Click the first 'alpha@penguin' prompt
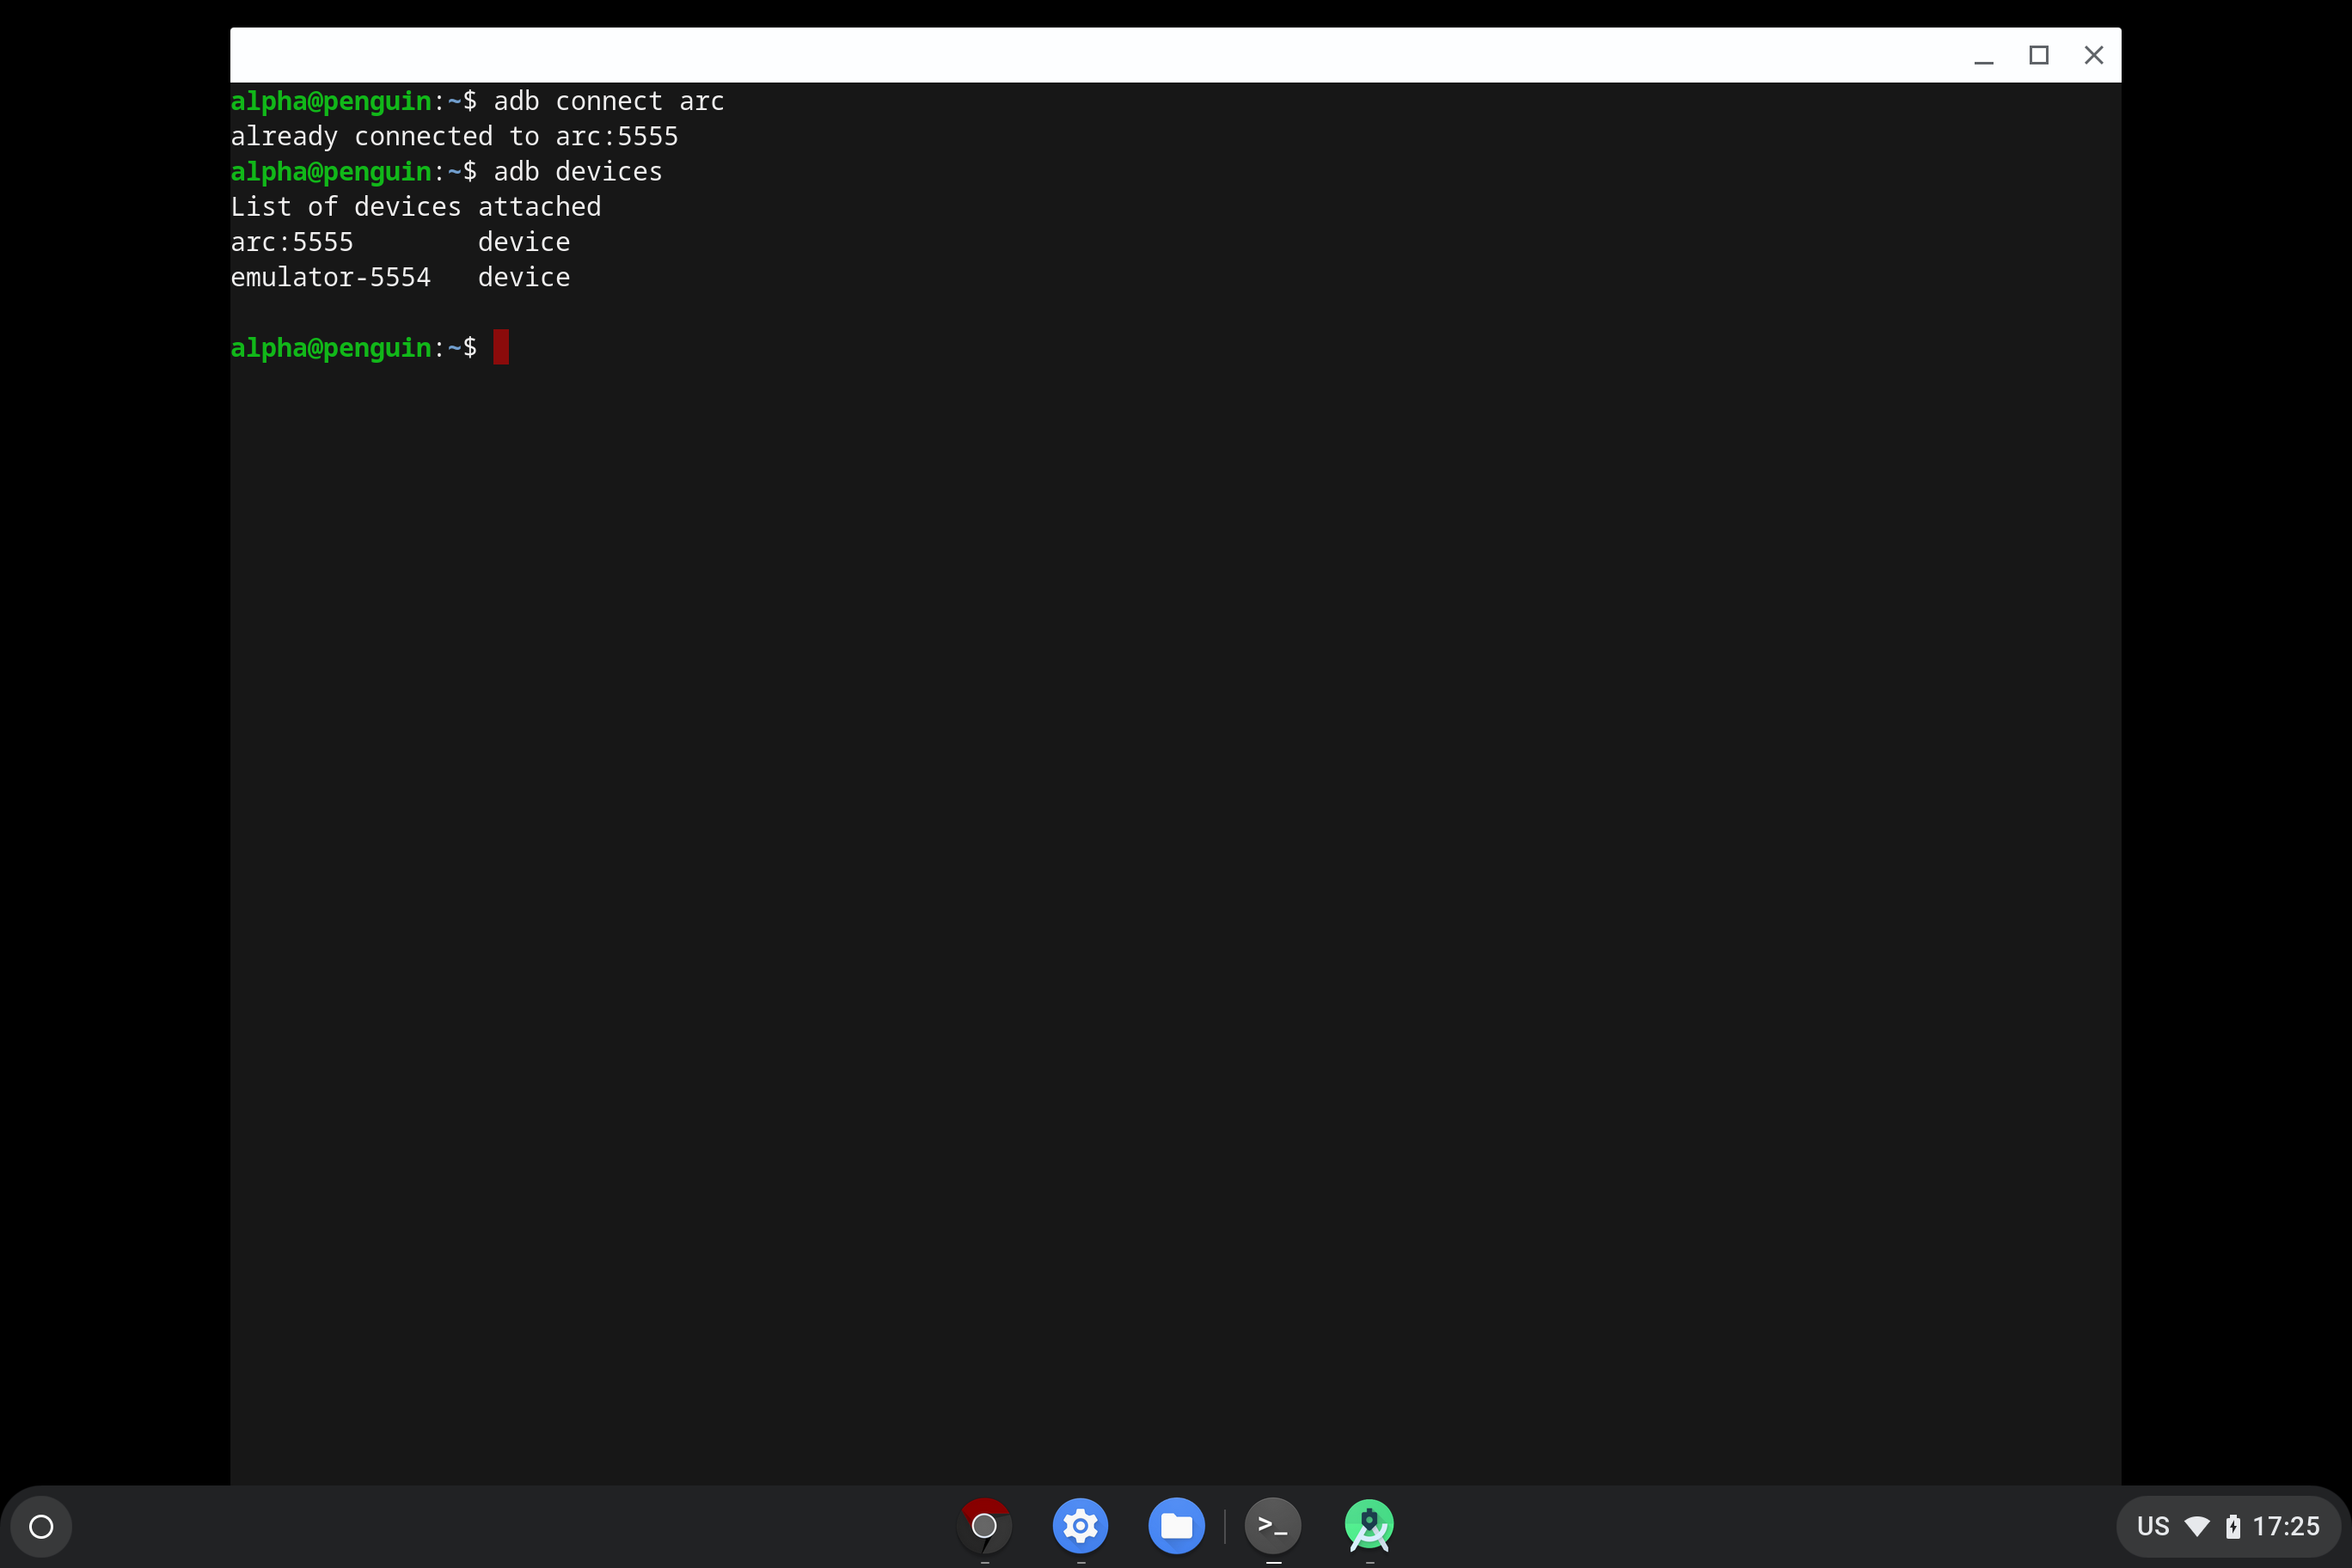2352x1568 pixels. [x=331, y=101]
